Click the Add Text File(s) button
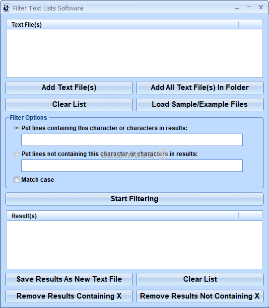 coord(69,87)
